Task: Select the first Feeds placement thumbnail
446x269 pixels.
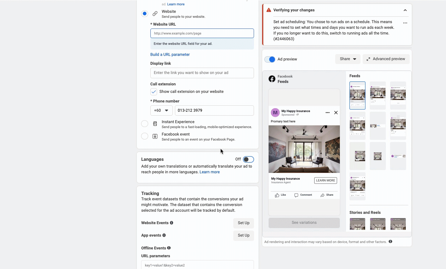Action: (357, 95)
